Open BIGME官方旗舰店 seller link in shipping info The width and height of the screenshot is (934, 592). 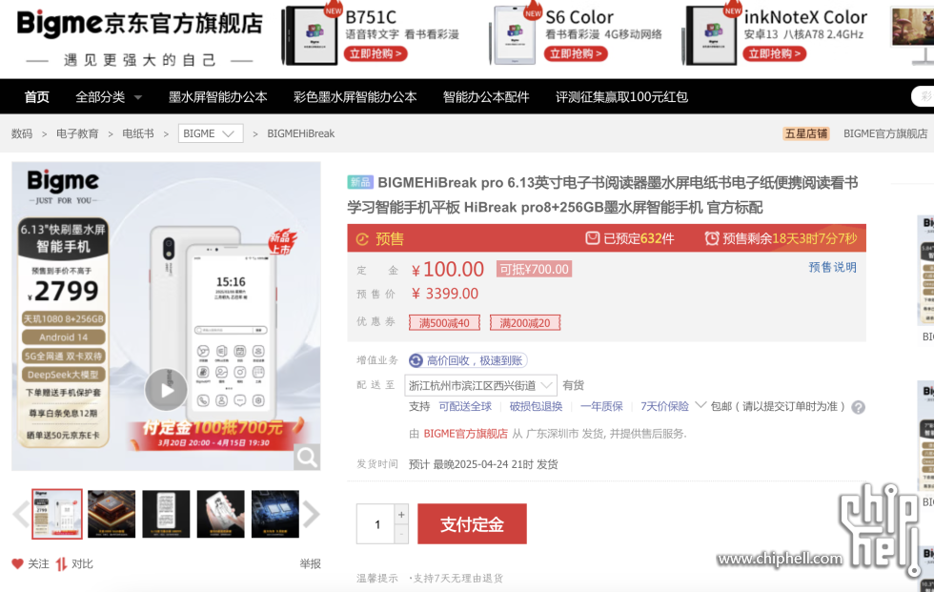point(466,434)
